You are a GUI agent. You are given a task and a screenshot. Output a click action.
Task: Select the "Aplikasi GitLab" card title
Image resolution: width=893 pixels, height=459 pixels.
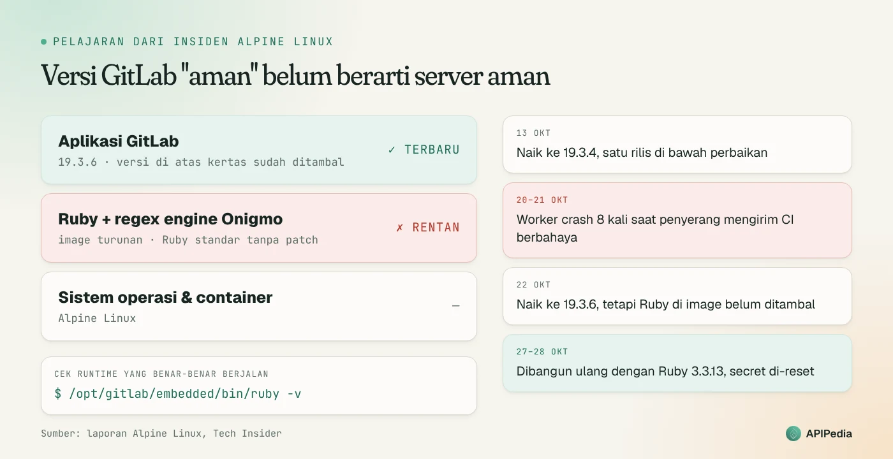tap(119, 141)
